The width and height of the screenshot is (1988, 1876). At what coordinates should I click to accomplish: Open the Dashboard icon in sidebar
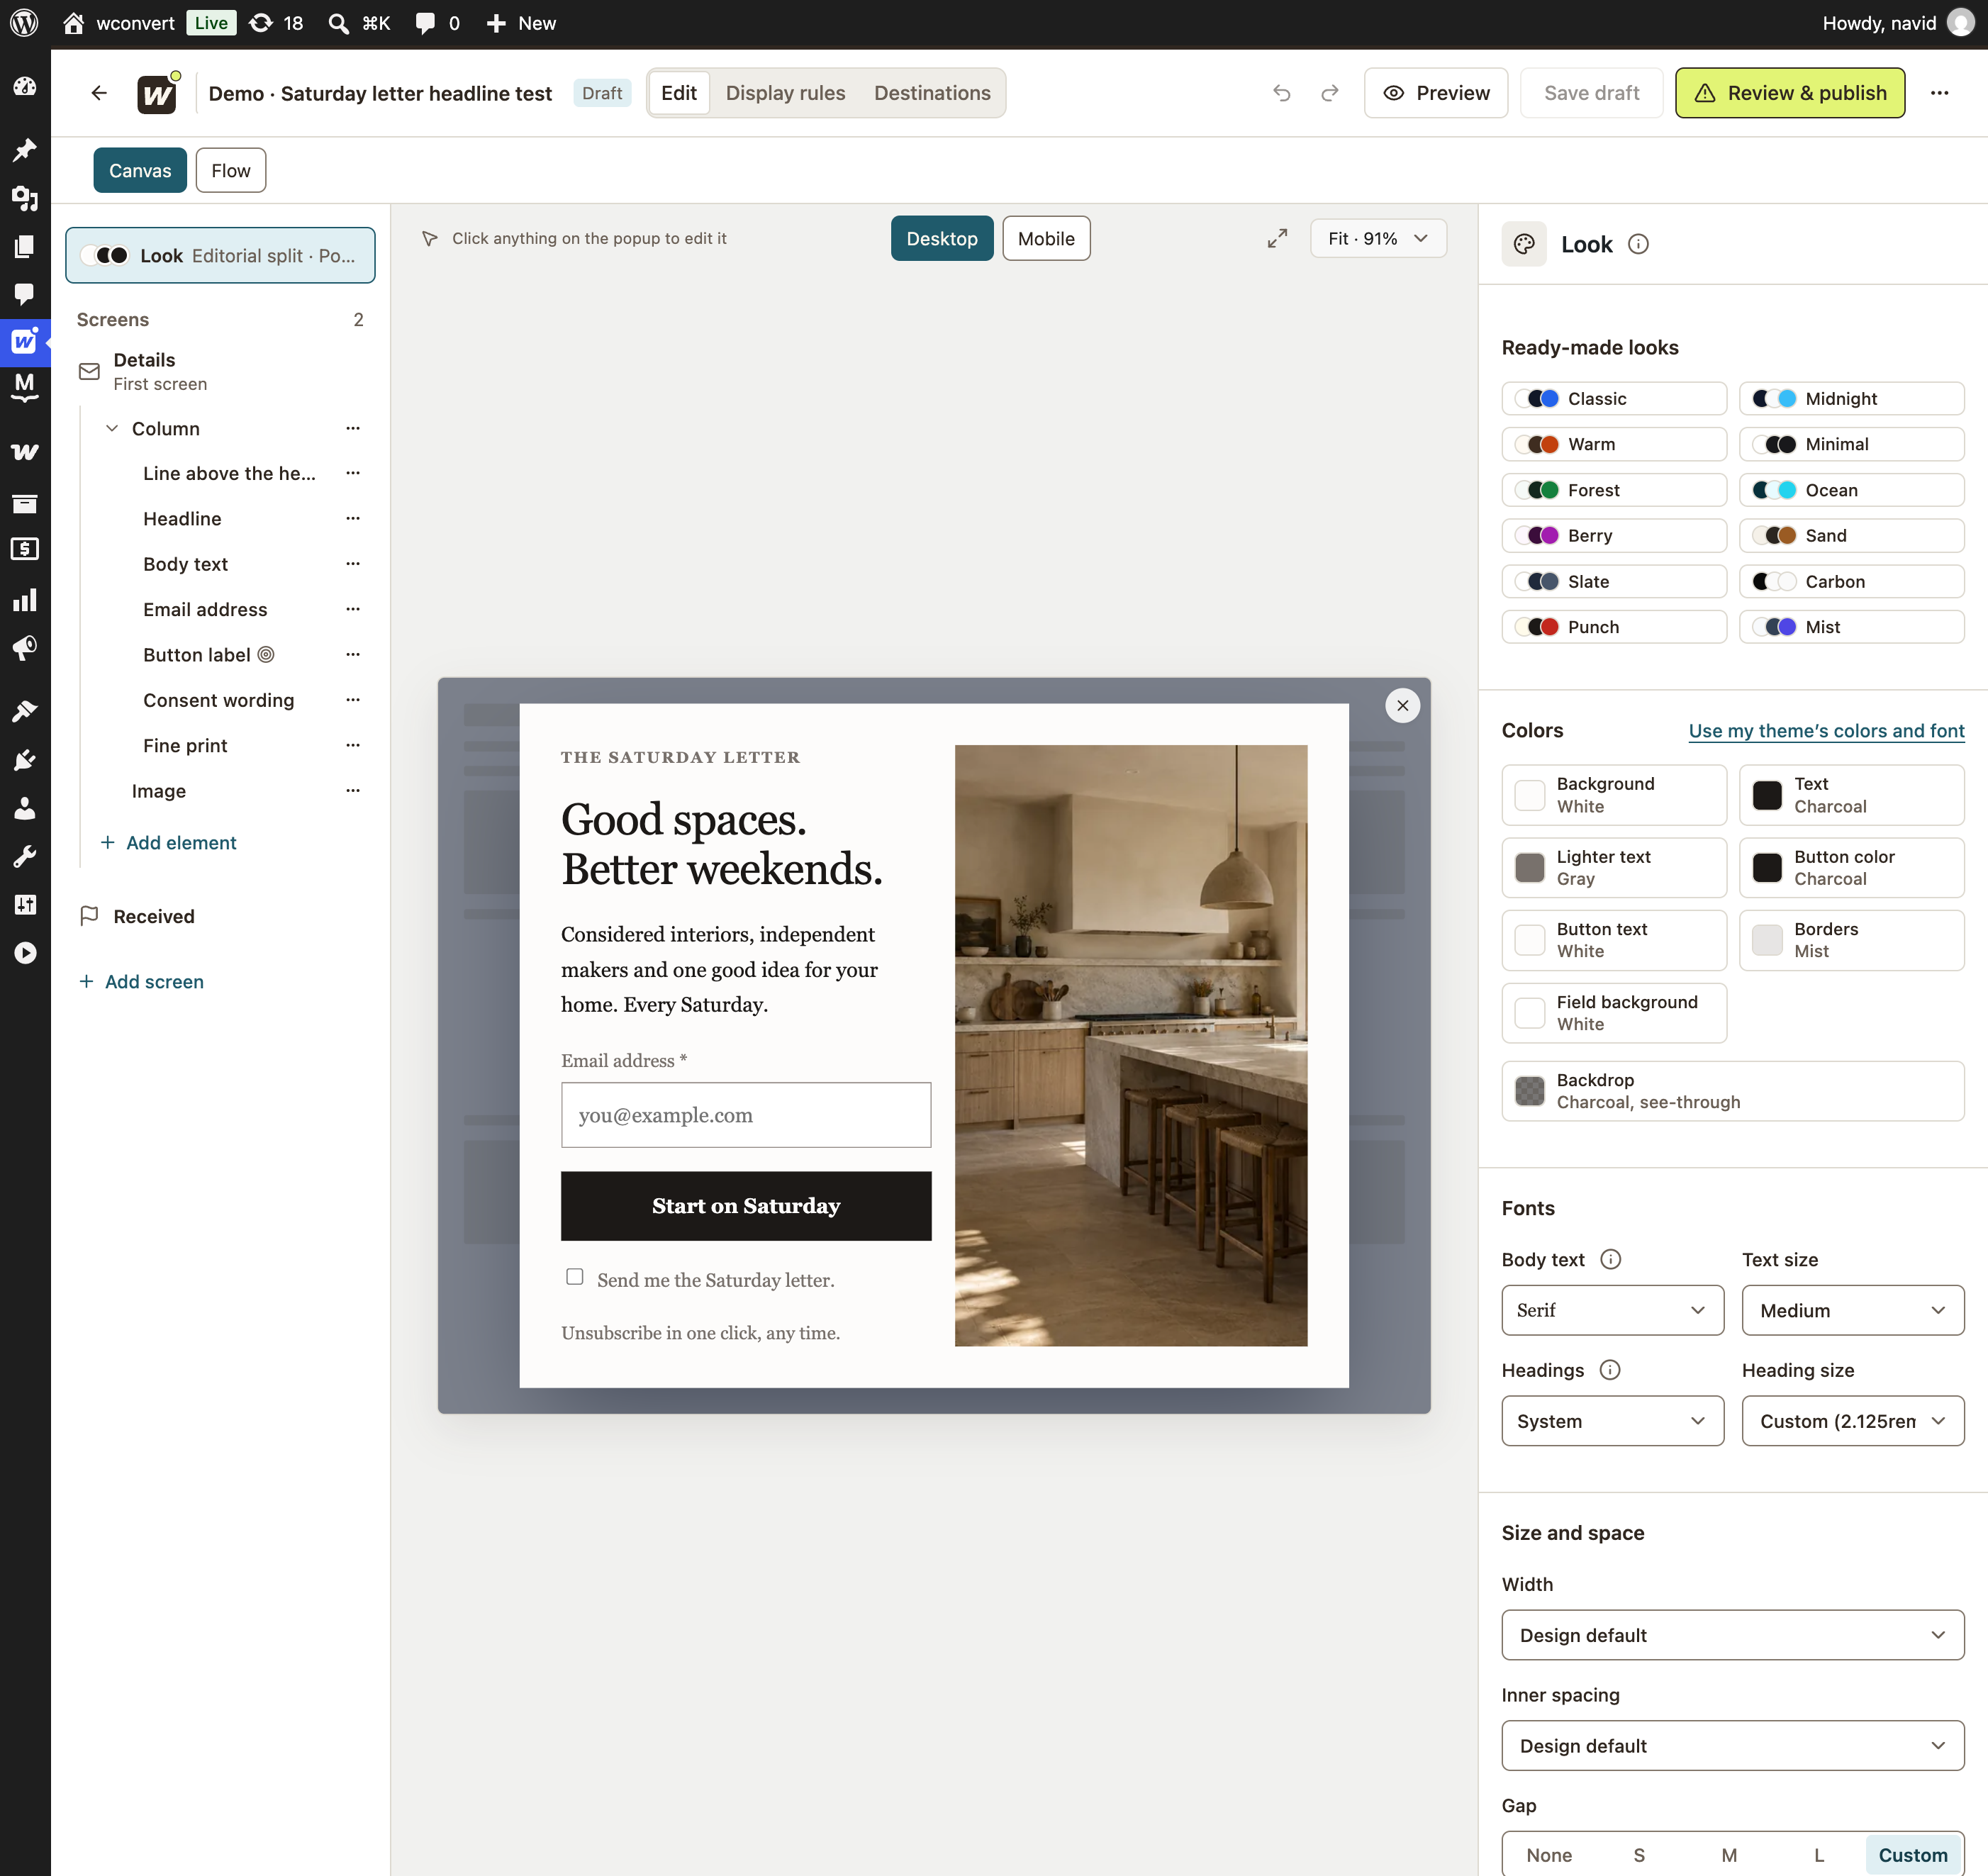[x=25, y=86]
